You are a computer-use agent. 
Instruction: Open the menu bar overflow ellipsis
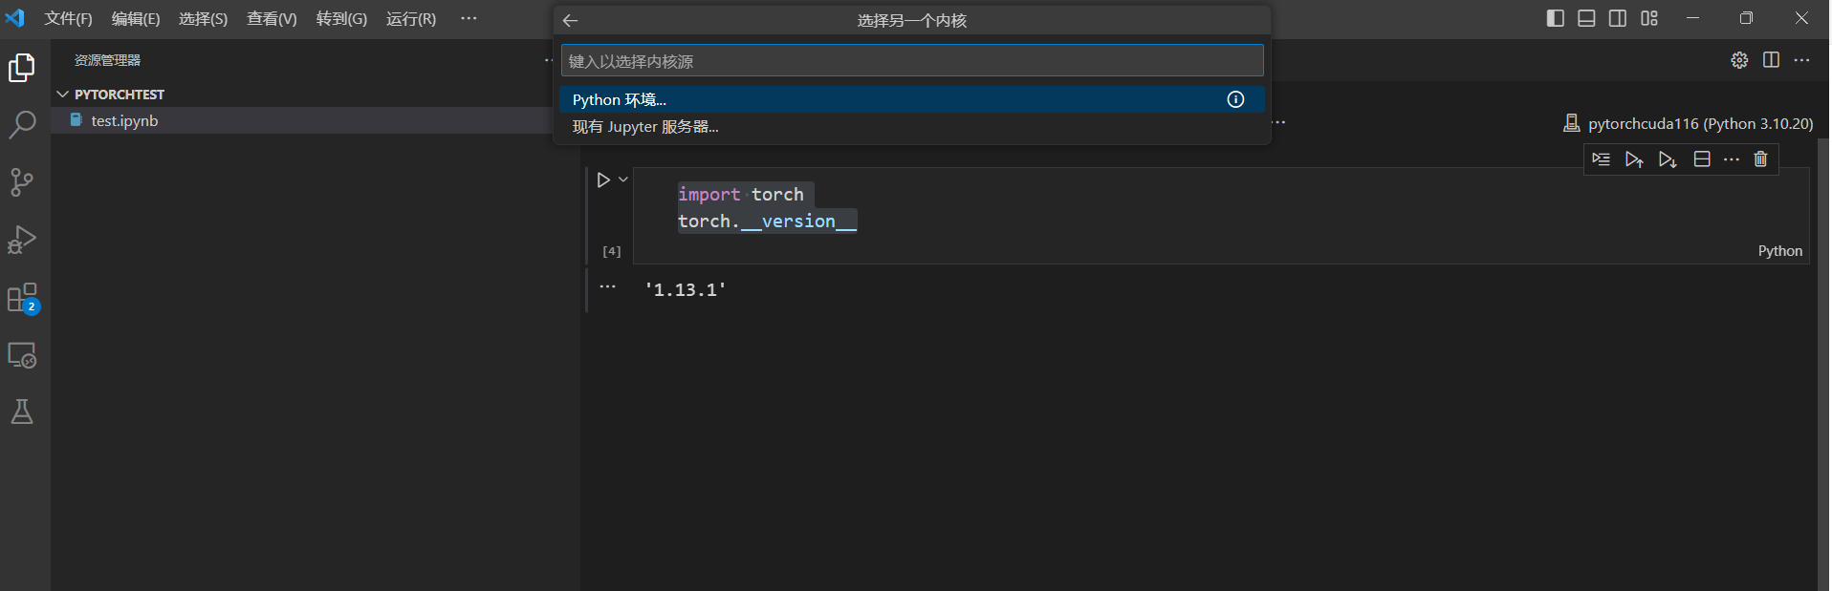(469, 19)
